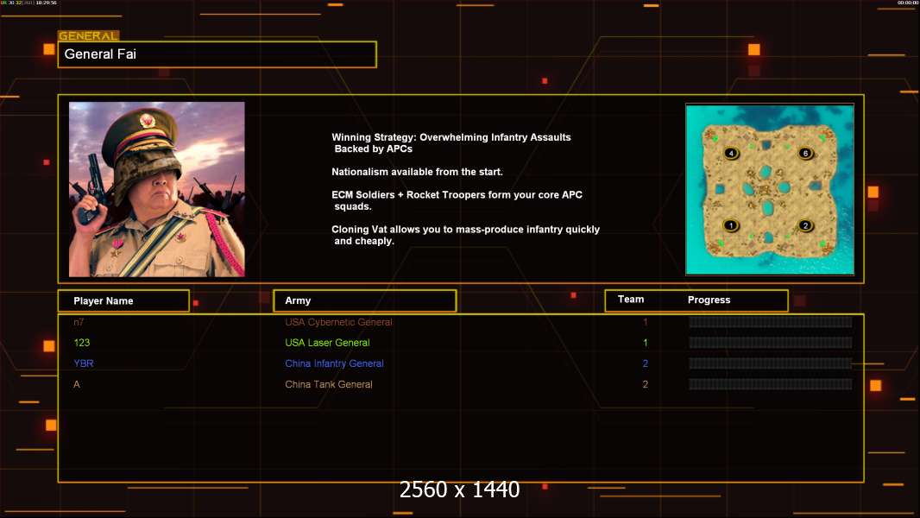
Task: Click the GENERAL label tag
Action: (x=89, y=35)
